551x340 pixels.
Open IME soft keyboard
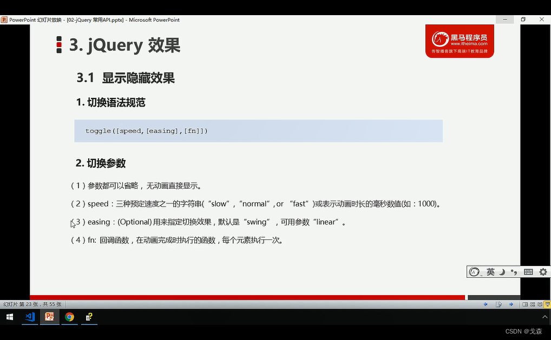(x=528, y=272)
